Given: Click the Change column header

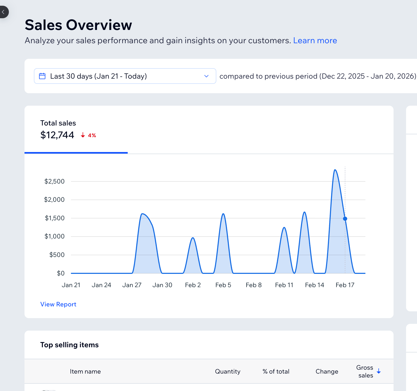Looking at the screenshot, I should pos(327,371).
